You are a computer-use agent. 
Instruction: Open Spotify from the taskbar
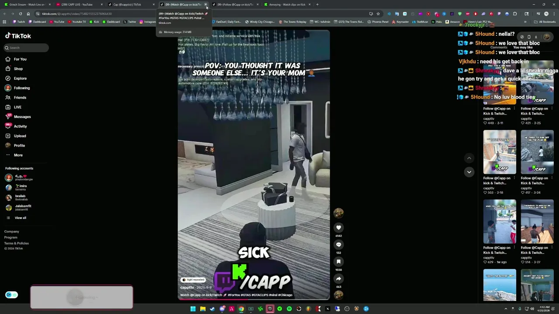(289, 309)
